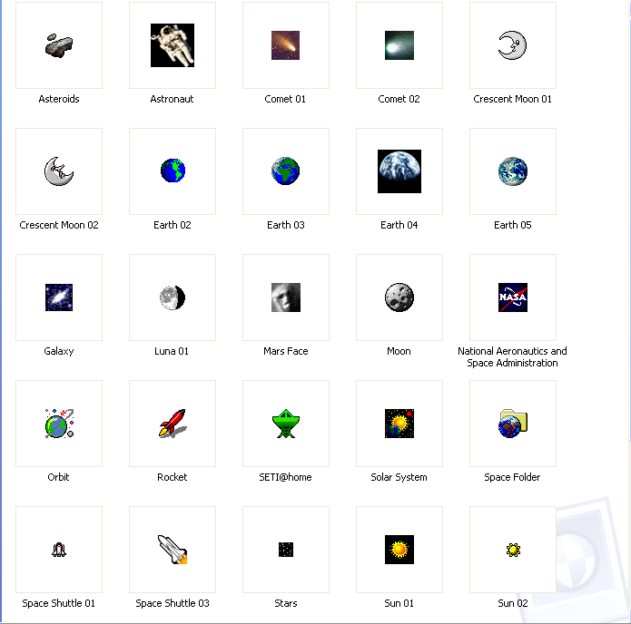Viewport: 631px width, 624px height.
Task: Click the "Luna 01" label
Action: click(x=172, y=351)
